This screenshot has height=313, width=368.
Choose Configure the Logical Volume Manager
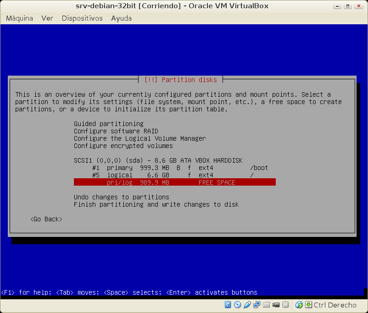click(139, 138)
